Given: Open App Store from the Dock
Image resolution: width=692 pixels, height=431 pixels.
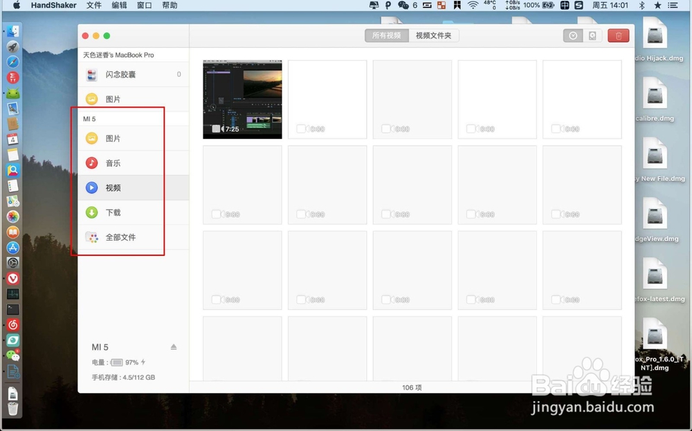Looking at the screenshot, I should click(12, 248).
